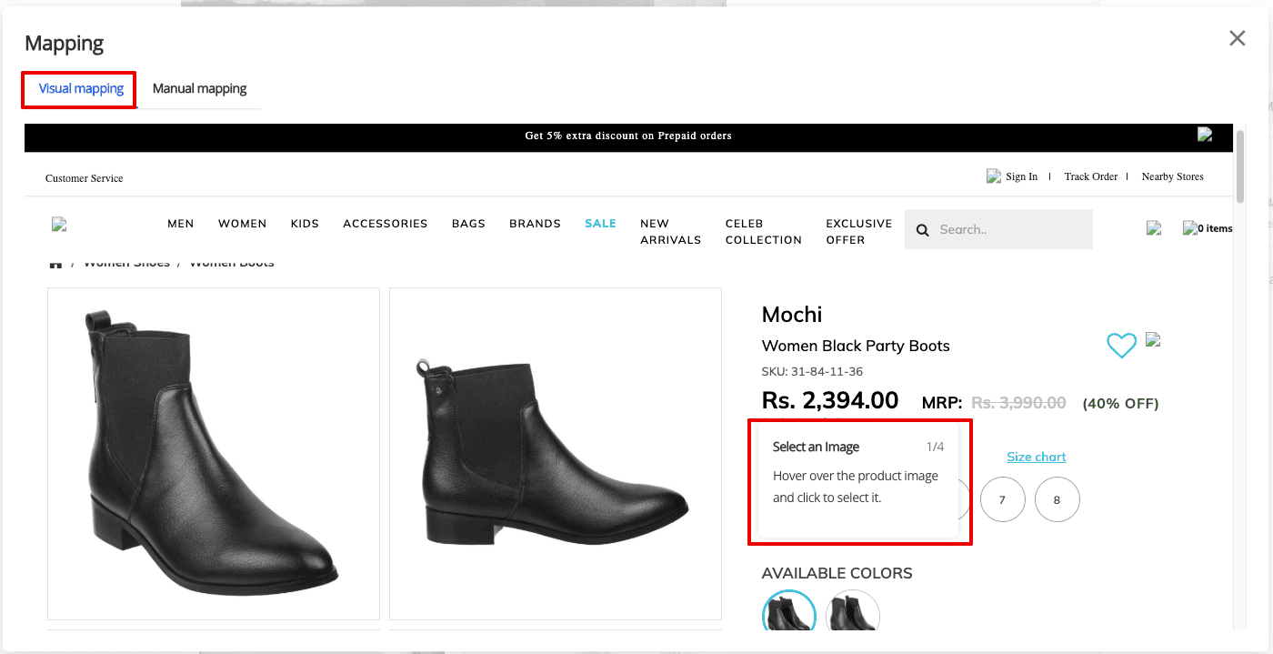Select the Visual mapping tab
This screenshot has height=654, width=1273.
pyautogui.click(x=81, y=89)
